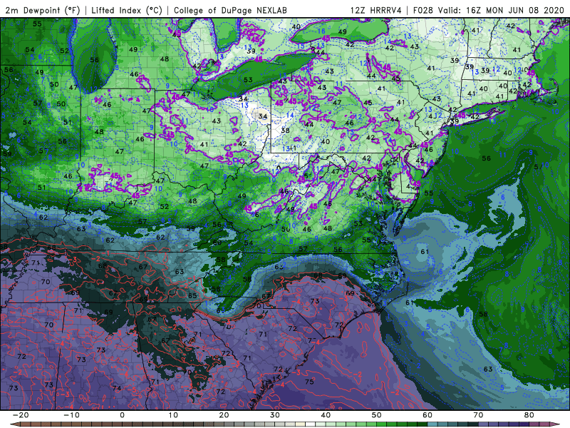Viewport: 570px width, 428px height.
Task: Click the '12Z HRRRV4' model run label
Action: 376,10
